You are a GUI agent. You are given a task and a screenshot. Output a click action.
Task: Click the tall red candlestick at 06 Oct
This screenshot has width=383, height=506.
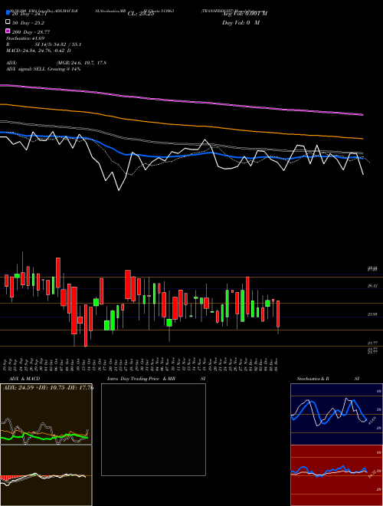(x=58, y=273)
